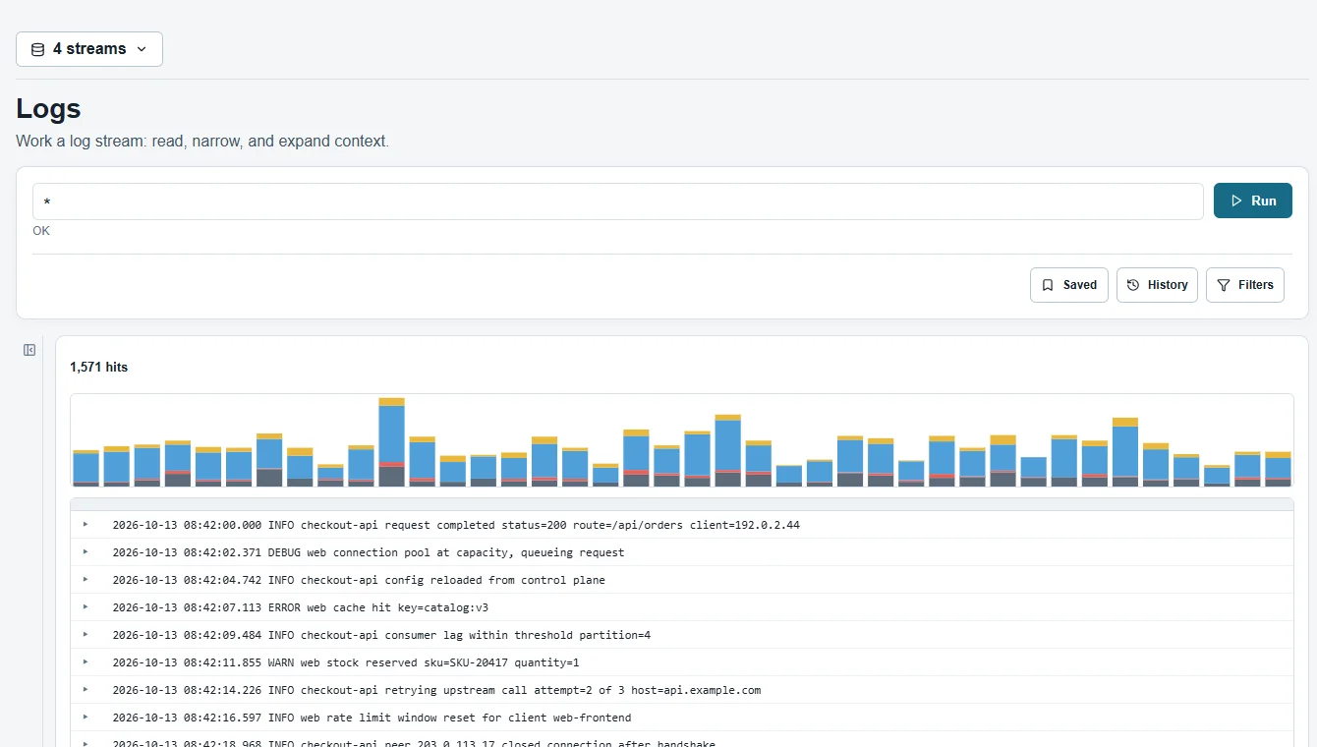
Task: Select log text 'consumer lag within threshold partition=4'
Action: 518,635
